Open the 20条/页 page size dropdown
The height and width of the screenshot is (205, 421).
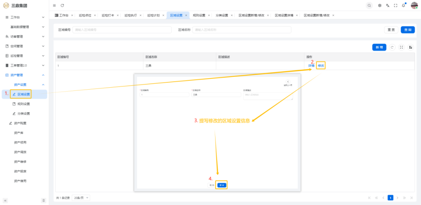point(81,198)
